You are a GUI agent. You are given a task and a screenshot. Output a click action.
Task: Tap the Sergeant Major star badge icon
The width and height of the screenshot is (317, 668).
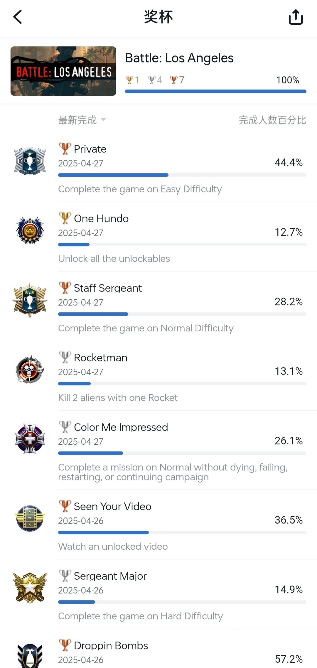pyautogui.click(x=30, y=588)
